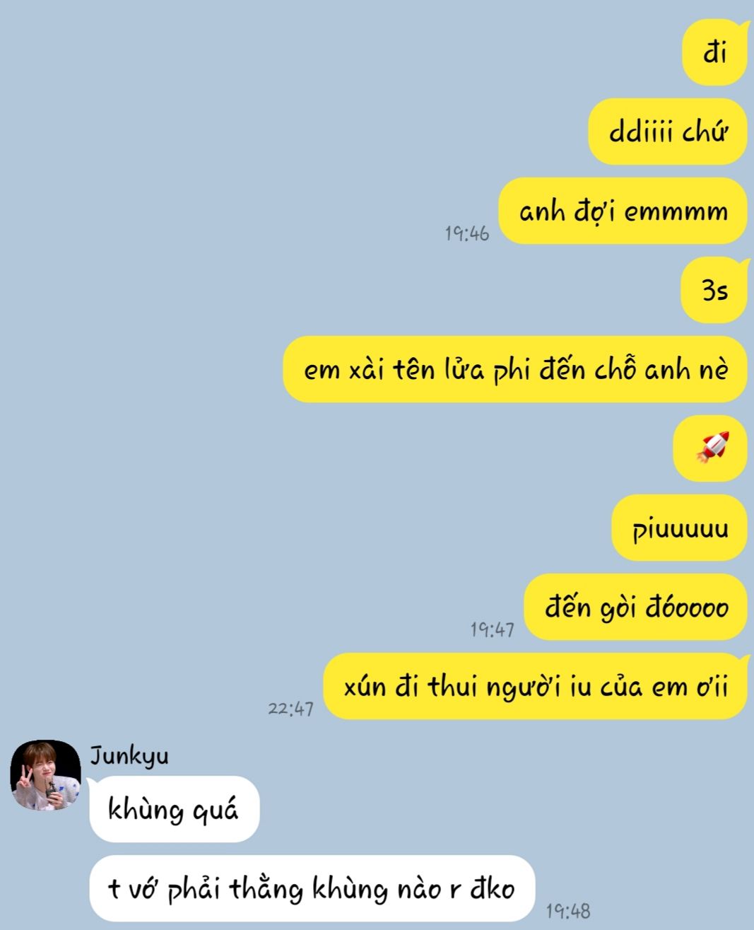Select the "đi" message bubble
754x930 pixels.
pyautogui.click(x=714, y=52)
